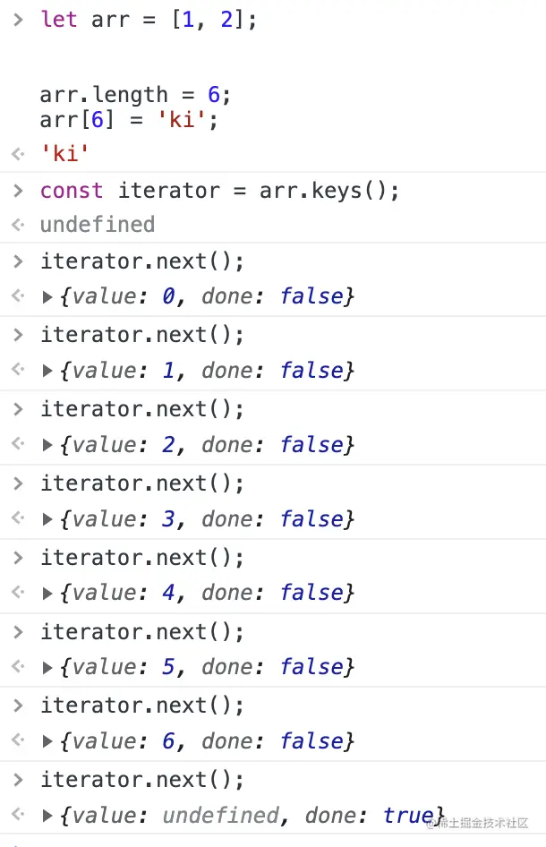The image size is (546, 847).
Task: Expand the object with value: 0
Action: [x=48, y=297]
